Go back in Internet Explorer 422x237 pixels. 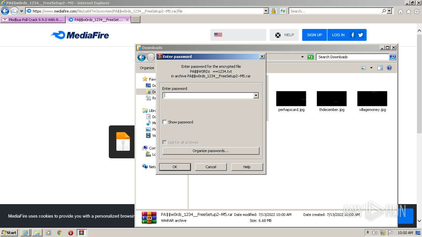pos(5,11)
